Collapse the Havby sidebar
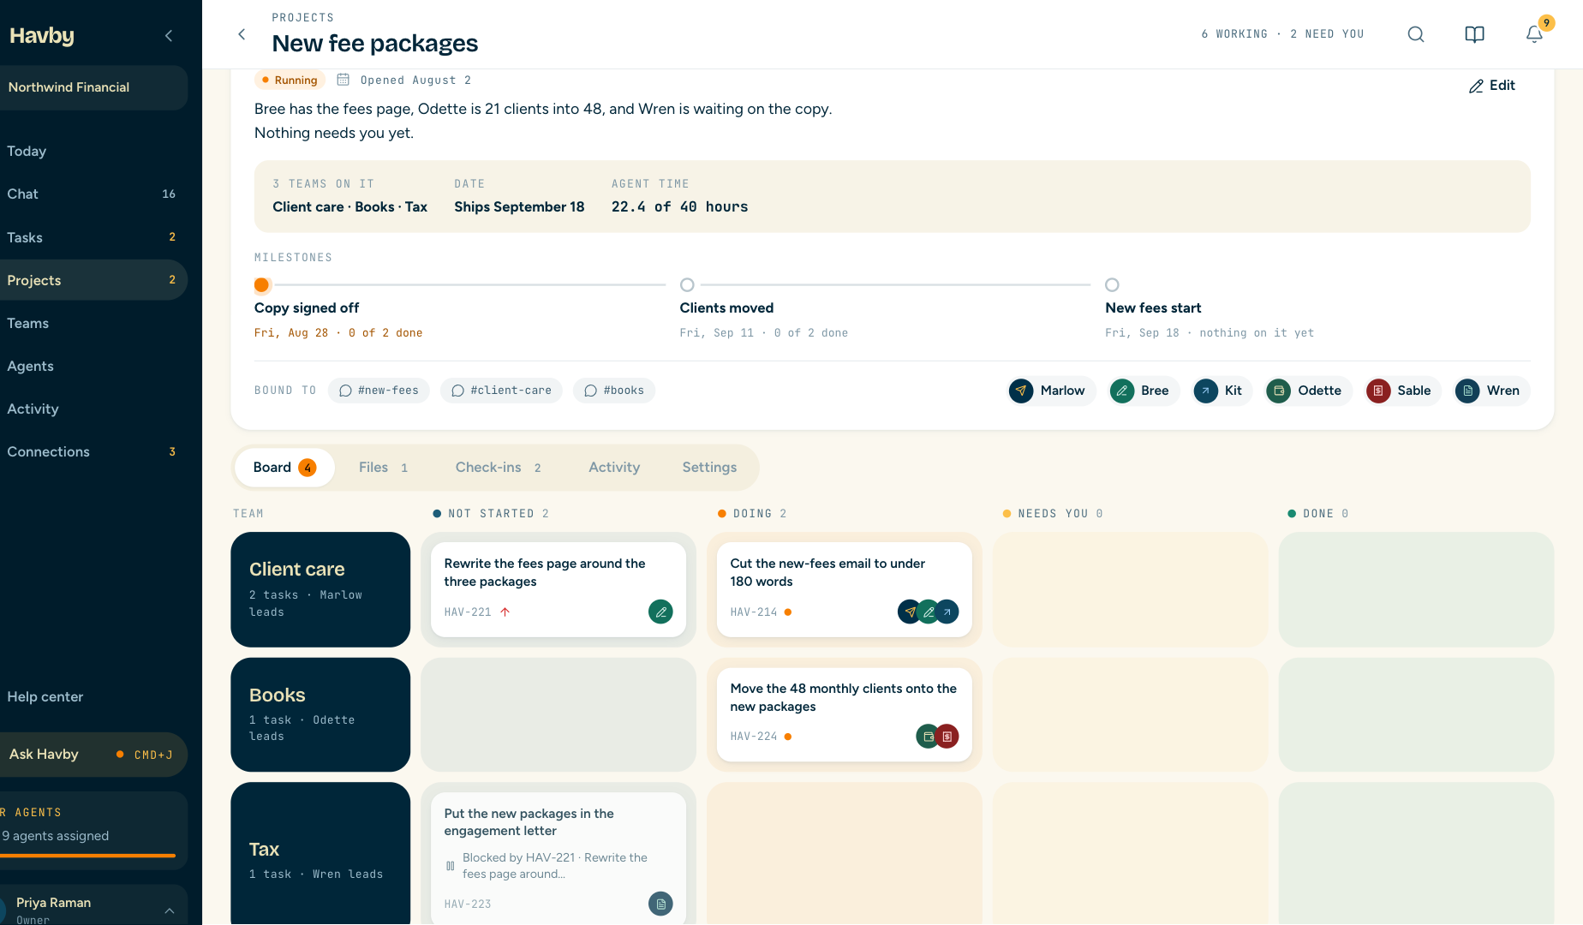The image size is (1583, 925). [169, 35]
